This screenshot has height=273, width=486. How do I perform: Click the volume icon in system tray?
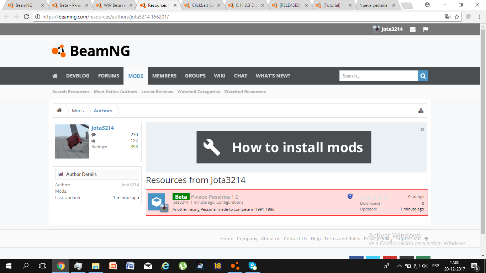424,266
